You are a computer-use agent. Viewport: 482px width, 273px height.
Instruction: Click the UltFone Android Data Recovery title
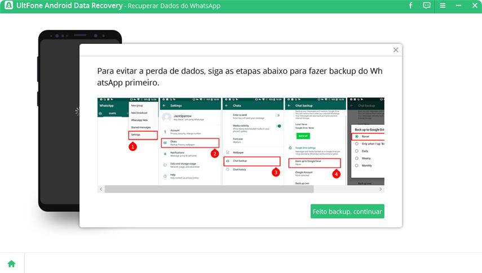[69, 6]
